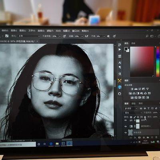Open the 编辑(E) menu

click(5, 31)
